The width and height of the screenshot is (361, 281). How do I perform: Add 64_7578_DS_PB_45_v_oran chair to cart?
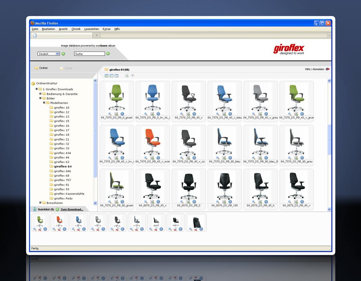coord(152,158)
